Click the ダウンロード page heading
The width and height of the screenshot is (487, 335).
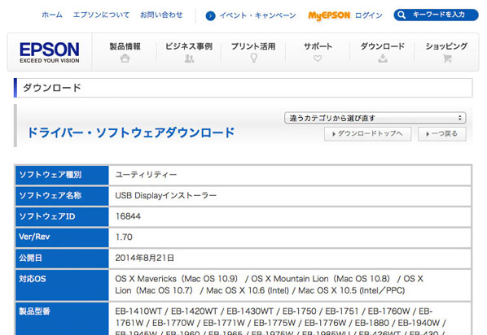(x=52, y=88)
